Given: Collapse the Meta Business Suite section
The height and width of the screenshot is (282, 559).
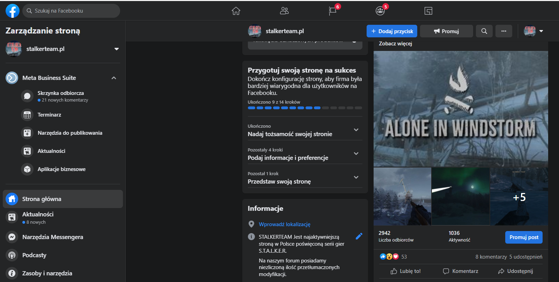Looking at the screenshot, I should [114, 78].
